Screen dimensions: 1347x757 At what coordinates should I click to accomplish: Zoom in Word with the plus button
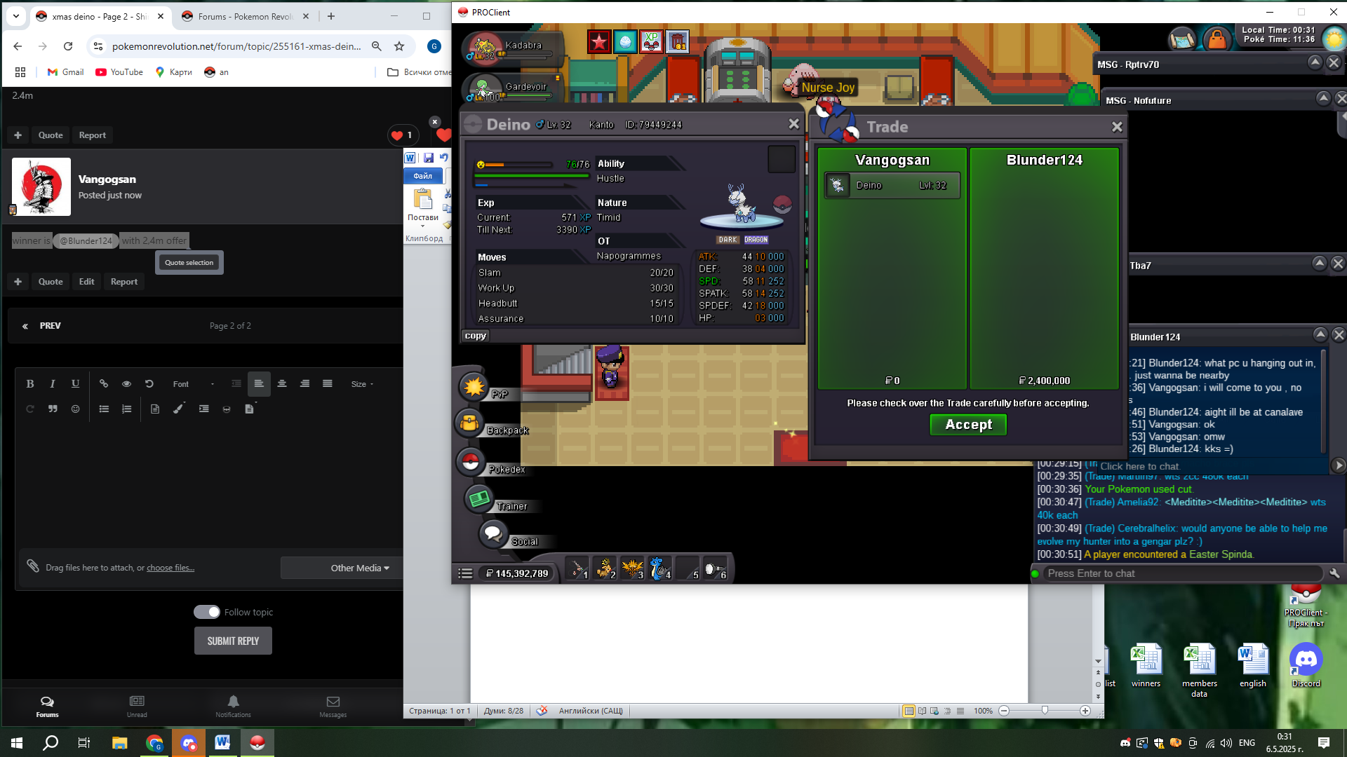1085,711
